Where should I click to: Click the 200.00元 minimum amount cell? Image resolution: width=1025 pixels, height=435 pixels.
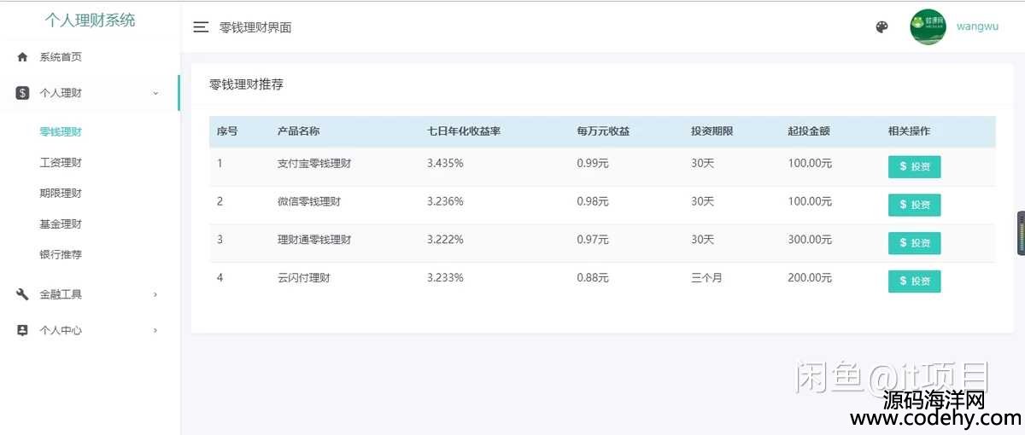(810, 277)
